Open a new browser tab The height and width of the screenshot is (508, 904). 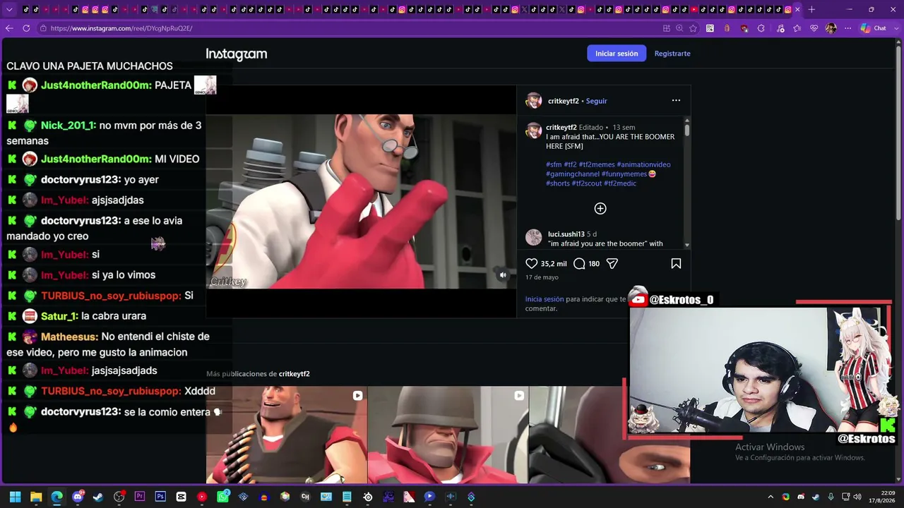coord(811,9)
